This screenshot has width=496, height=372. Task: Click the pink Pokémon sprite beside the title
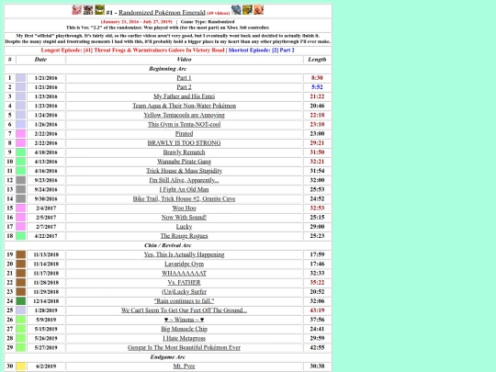click(76, 10)
